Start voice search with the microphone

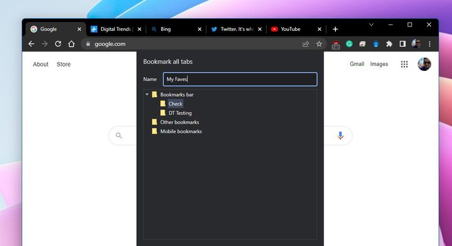tap(340, 136)
